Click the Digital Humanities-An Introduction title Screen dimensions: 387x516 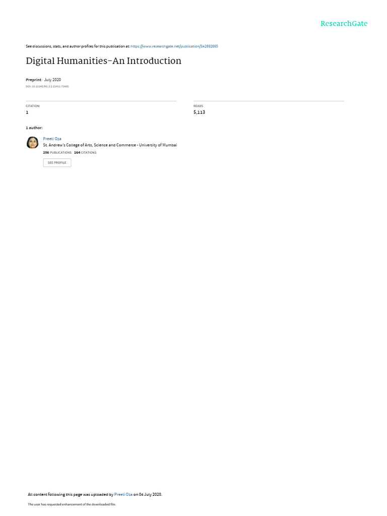pos(104,61)
